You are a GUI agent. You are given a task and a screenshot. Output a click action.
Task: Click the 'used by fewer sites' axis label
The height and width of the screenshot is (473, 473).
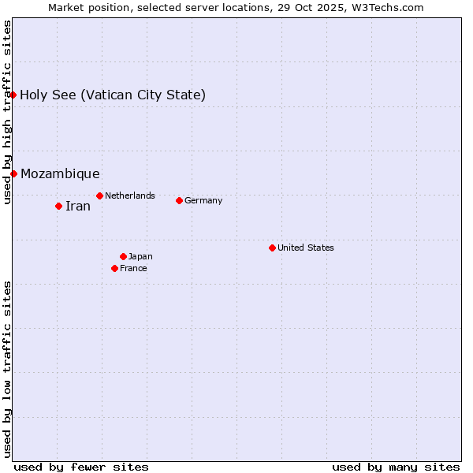point(81,467)
